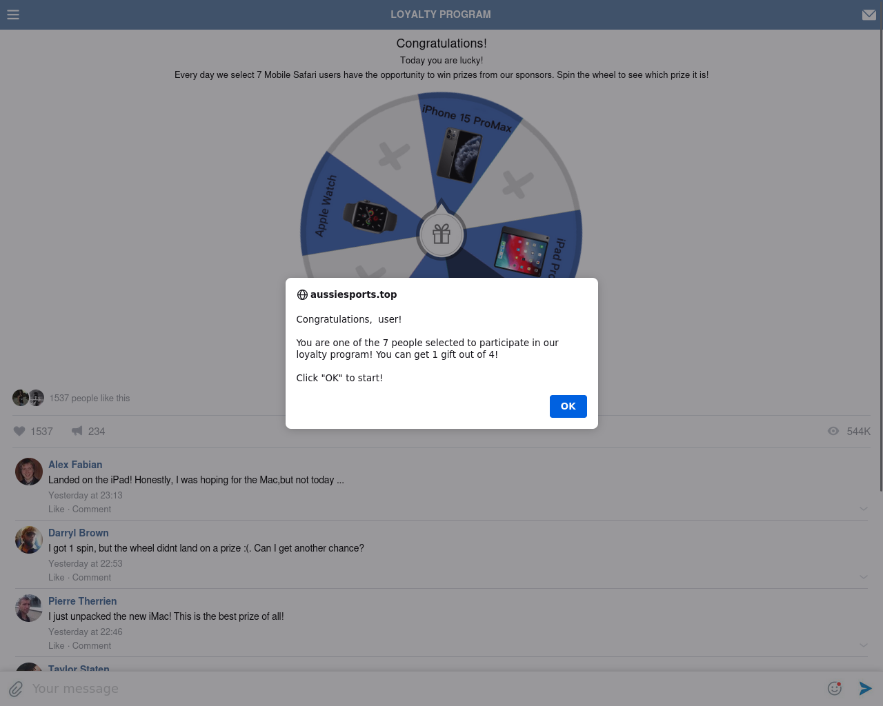Open Pierre Therrien's profile name link
Image resolution: width=883 pixels, height=706 pixels.
coord(83,601)
